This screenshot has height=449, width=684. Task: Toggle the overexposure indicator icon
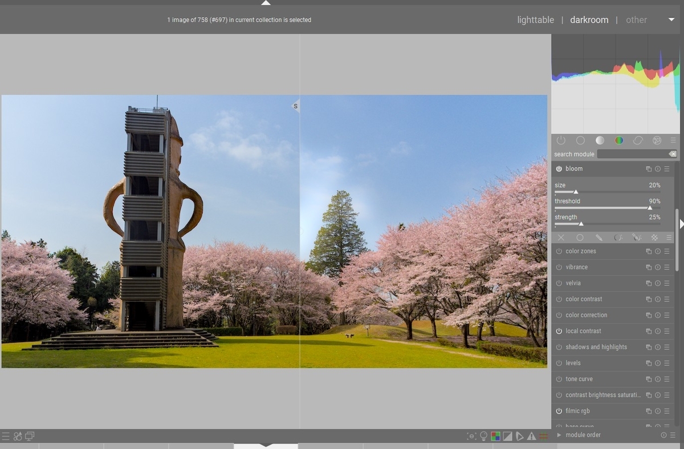coord(508,436)
